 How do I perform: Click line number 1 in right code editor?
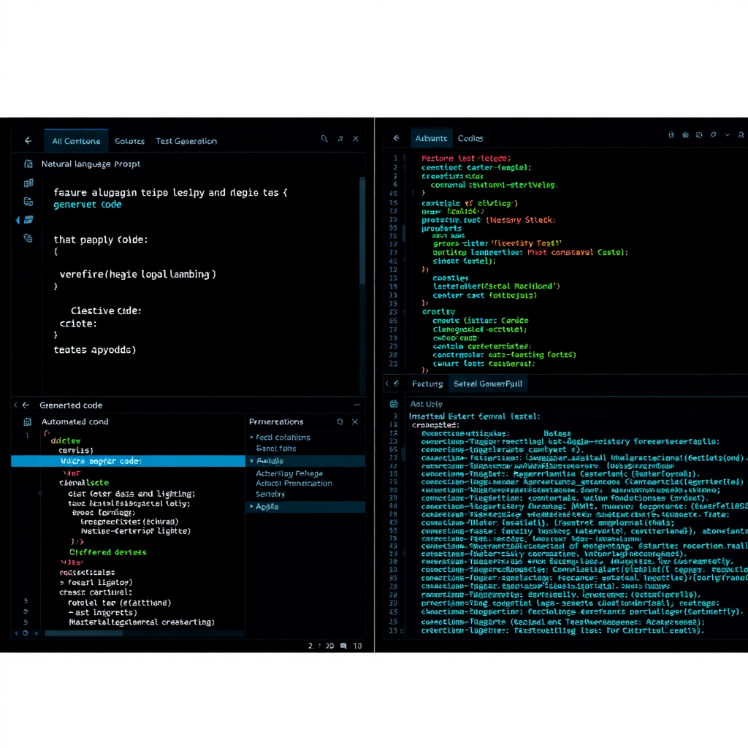click(x=395, y=158)
